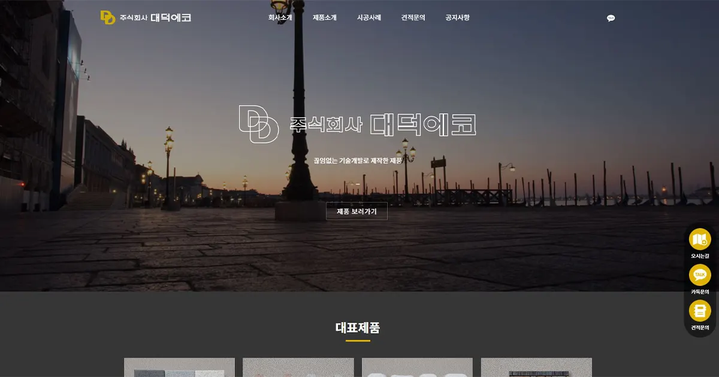Open the speech bubble chat icon in header
The height and width of the screenshot is (377, 719).
click(611, 18)
